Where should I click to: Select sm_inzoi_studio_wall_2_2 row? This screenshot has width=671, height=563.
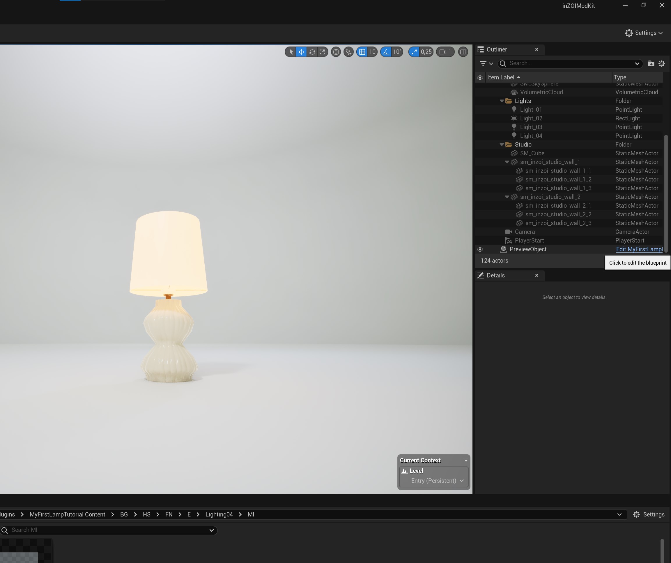pos(569,214)
